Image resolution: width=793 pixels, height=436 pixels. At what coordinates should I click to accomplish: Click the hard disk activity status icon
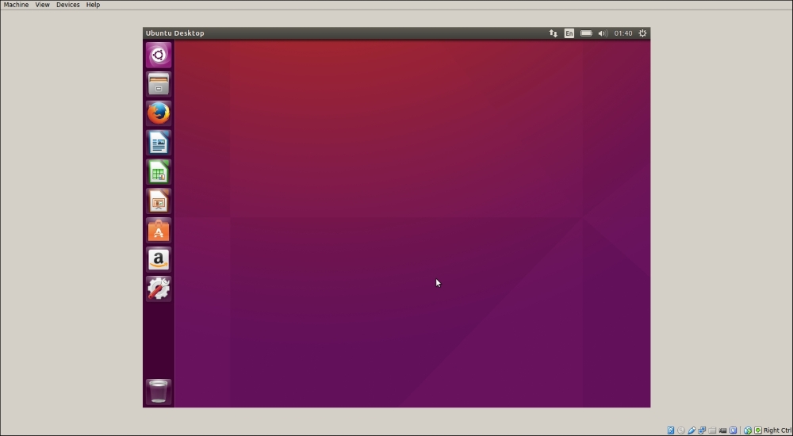[671, 430]
